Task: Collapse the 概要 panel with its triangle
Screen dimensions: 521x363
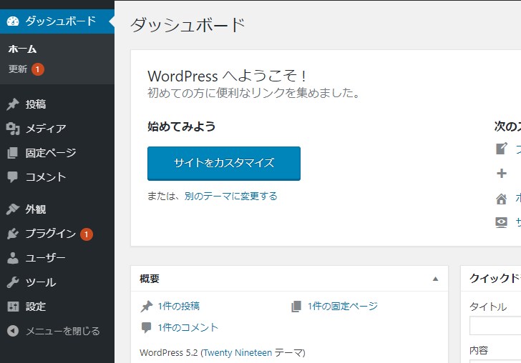Action: (435, 279)
